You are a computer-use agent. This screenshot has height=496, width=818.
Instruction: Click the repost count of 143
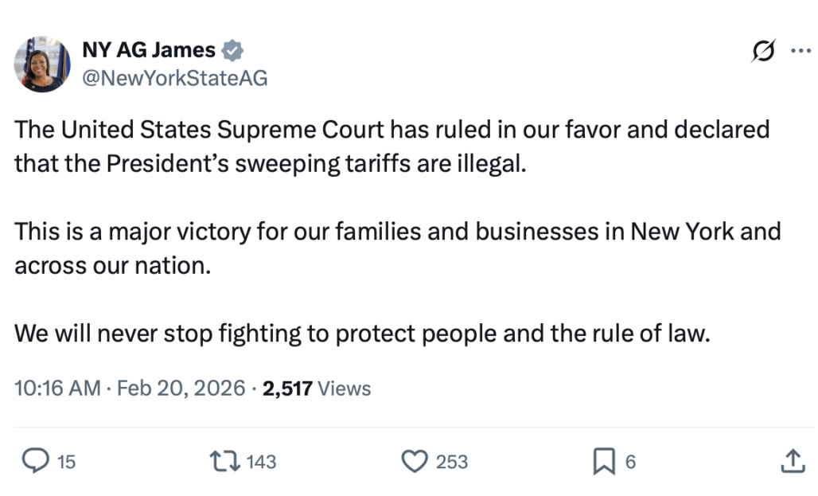point(261,462)
